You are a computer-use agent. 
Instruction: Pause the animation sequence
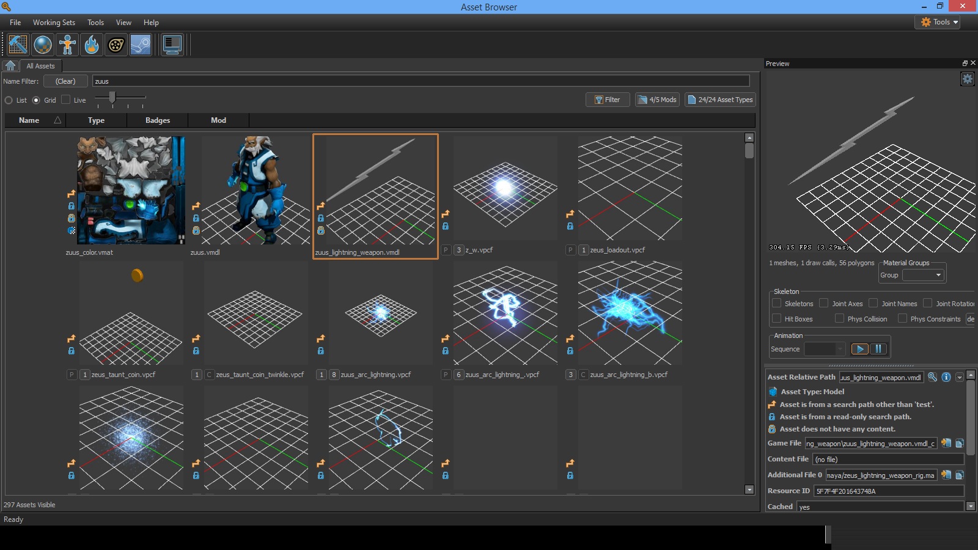pyautogui.click(x=878, y=349)
